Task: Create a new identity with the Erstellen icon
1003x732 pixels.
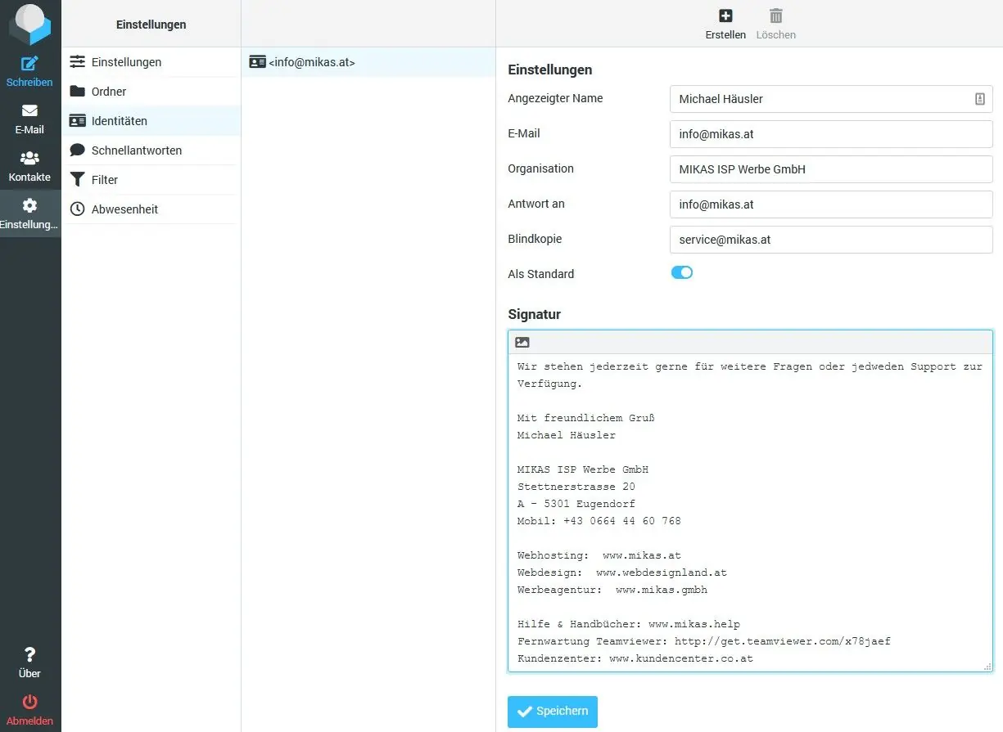Action: (x=725, y=16)
